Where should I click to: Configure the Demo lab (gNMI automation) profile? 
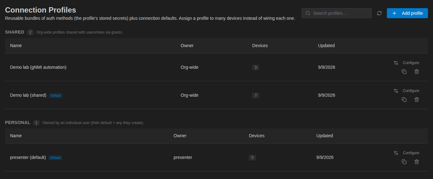click(x=407, y=63)
